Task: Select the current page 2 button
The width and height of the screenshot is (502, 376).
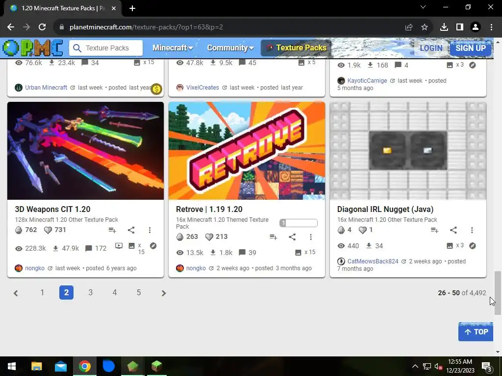Action: (66, 293)
